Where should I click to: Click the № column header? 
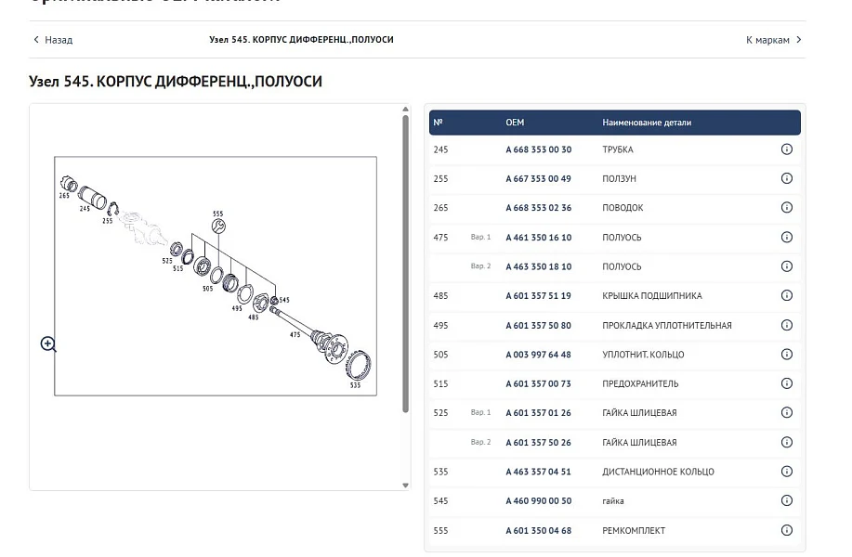[x=438, y=123]
